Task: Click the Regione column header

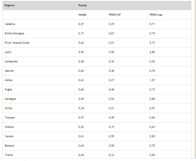Action: [x=10, y=5]
